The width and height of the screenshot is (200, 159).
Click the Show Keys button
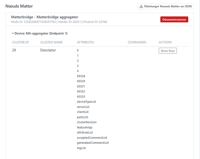[x=168, y=51]
